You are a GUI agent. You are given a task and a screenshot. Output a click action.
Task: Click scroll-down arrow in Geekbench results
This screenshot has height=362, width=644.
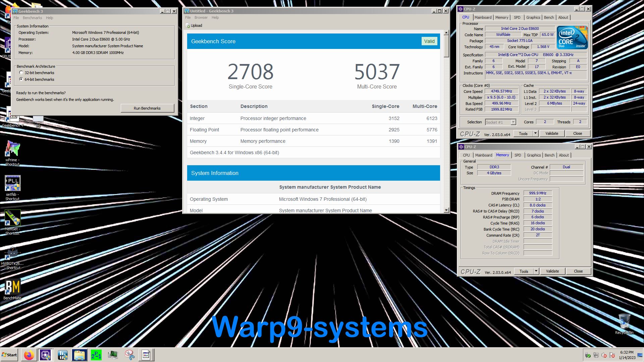pos(446,210)
